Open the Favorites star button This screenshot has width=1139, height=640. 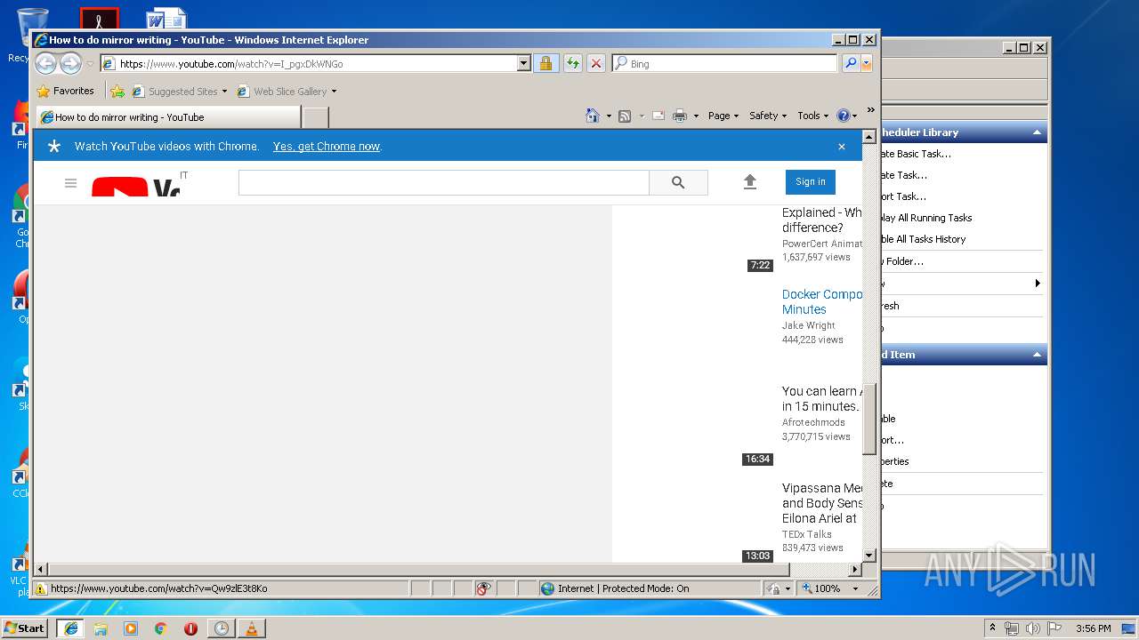(65, 91)
